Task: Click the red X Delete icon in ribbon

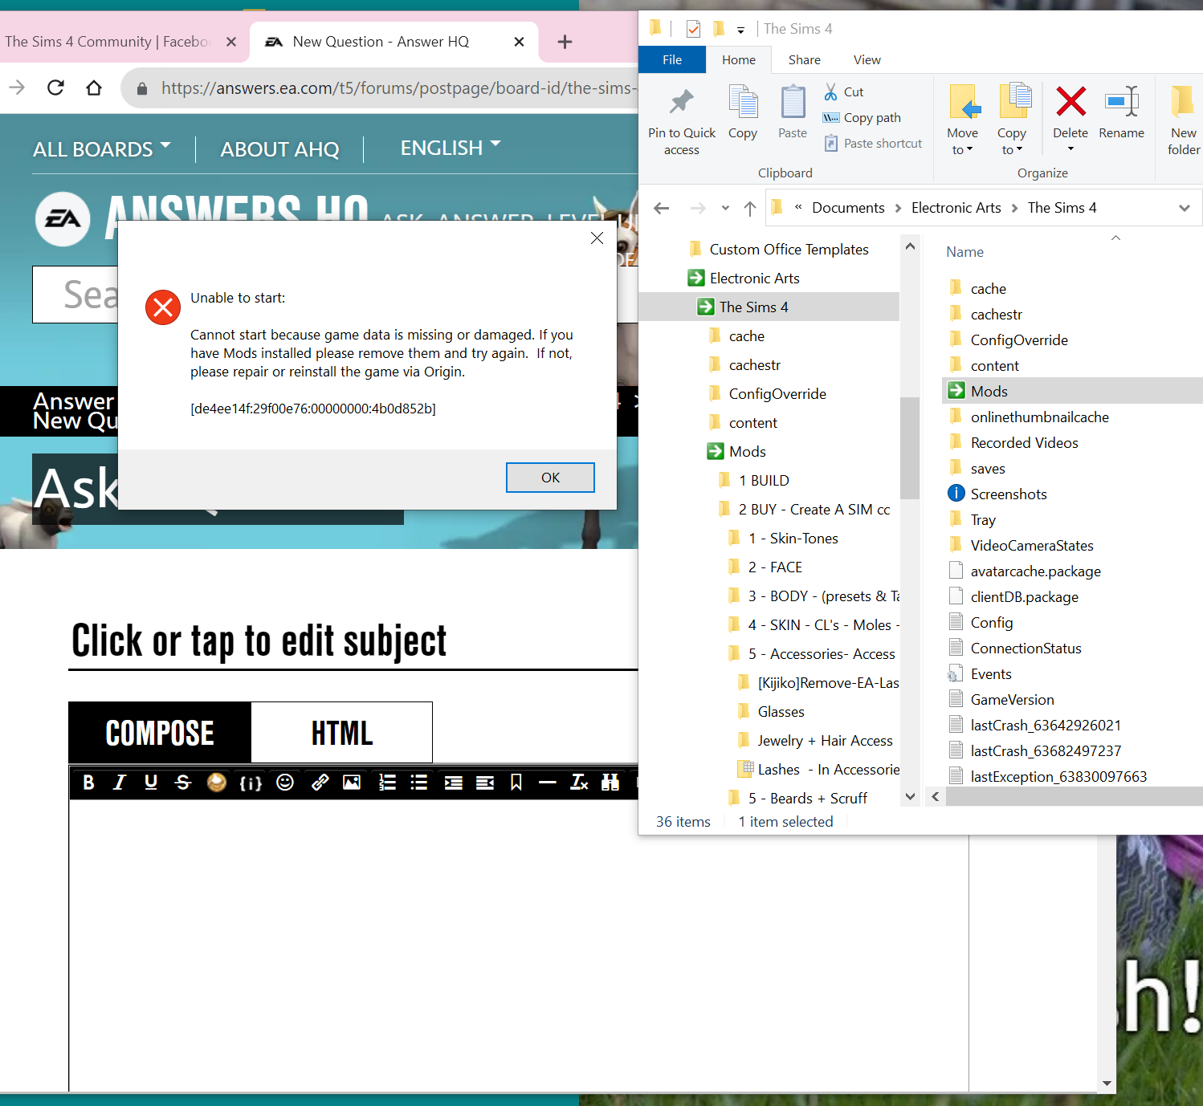Action: 1070,103
